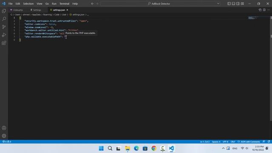
Task: Change indentation via Spaces: 4
Action: [216, 142]
